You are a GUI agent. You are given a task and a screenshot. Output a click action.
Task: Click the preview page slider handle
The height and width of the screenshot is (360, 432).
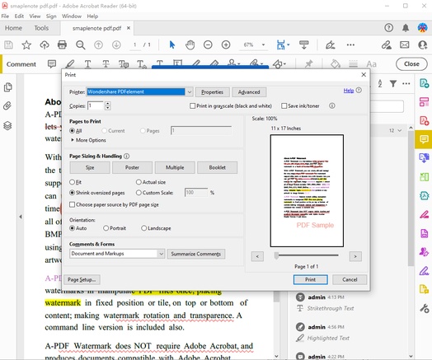[276, 255]
